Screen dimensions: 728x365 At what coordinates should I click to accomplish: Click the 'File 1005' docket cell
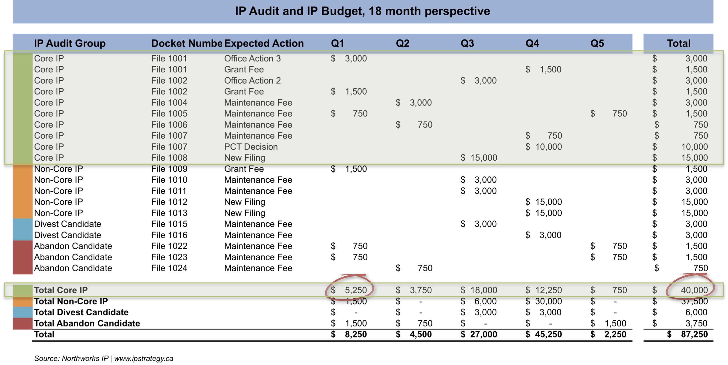(169, 114)
